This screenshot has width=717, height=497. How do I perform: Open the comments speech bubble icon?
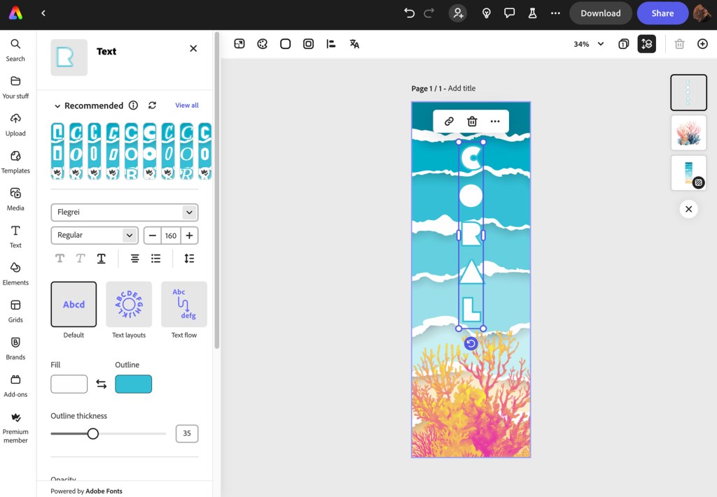click(510, 13)
